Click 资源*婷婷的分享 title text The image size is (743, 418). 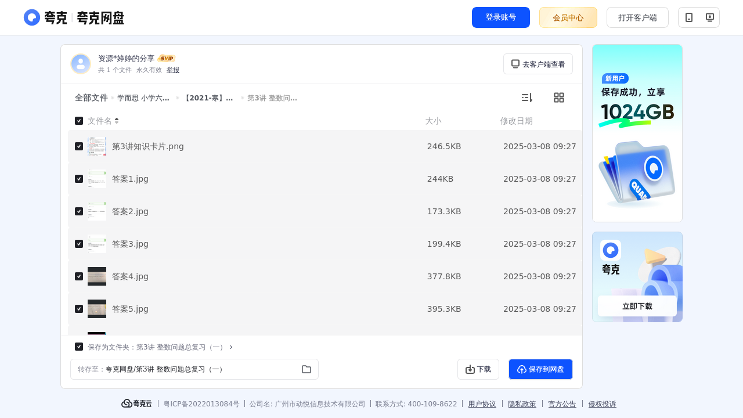[x=127, y=59]
